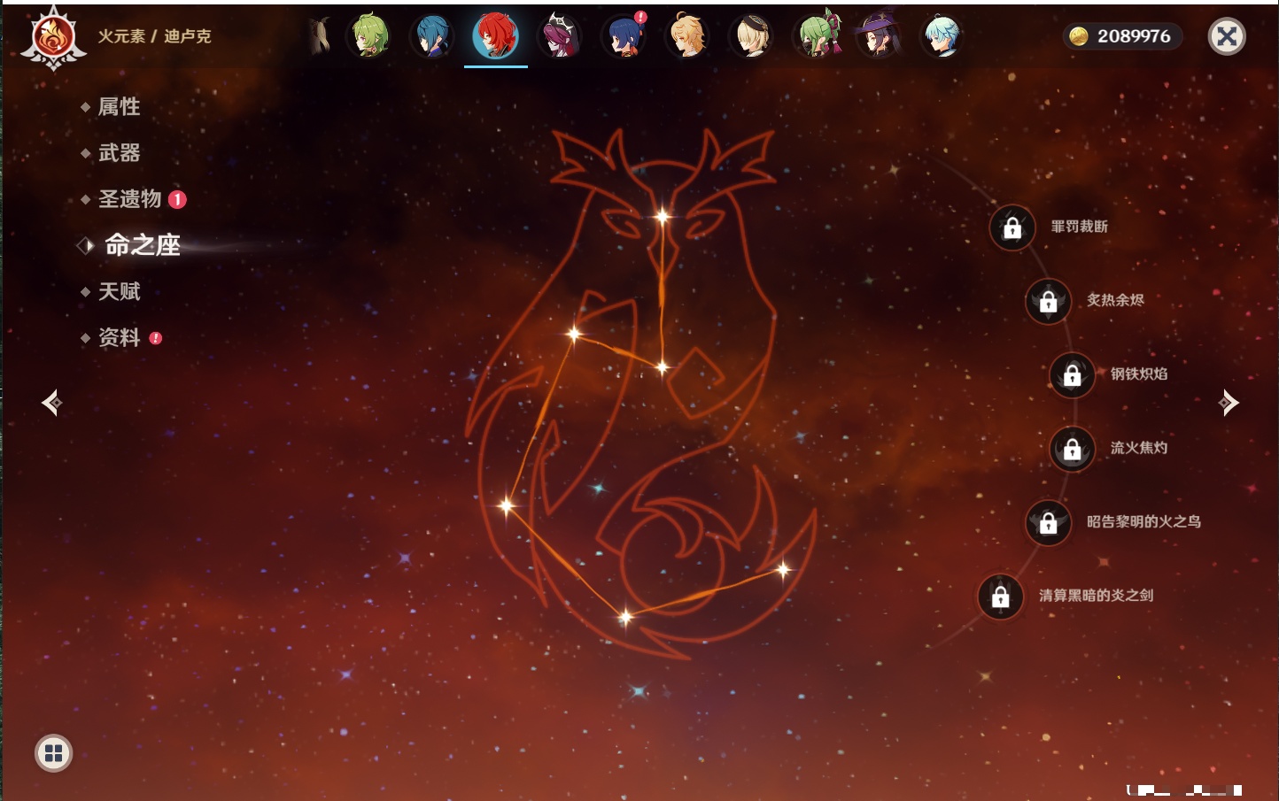The height and width of the screenshot is (801, 1279).
Task: Open the 武器 weapon tab
Action: [x=119, y=153]
